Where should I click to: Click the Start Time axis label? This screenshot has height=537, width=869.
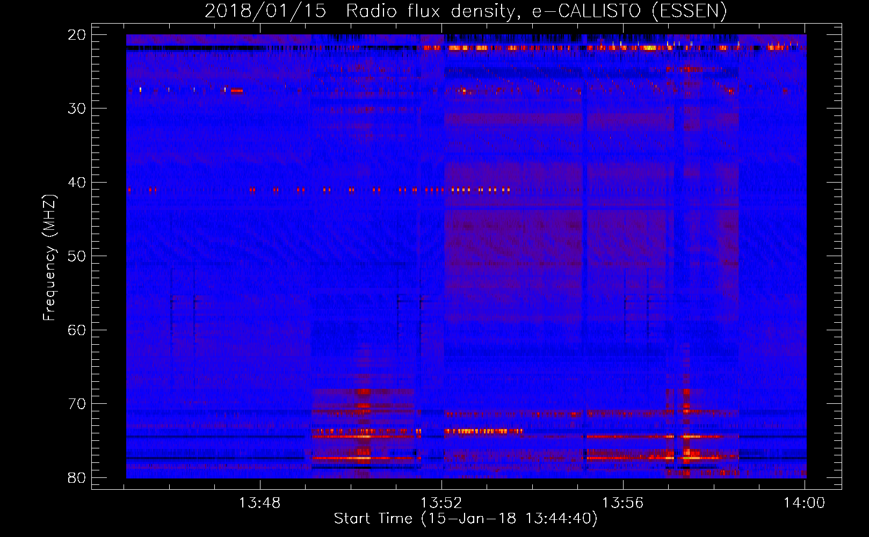click(x=466, y=519)
